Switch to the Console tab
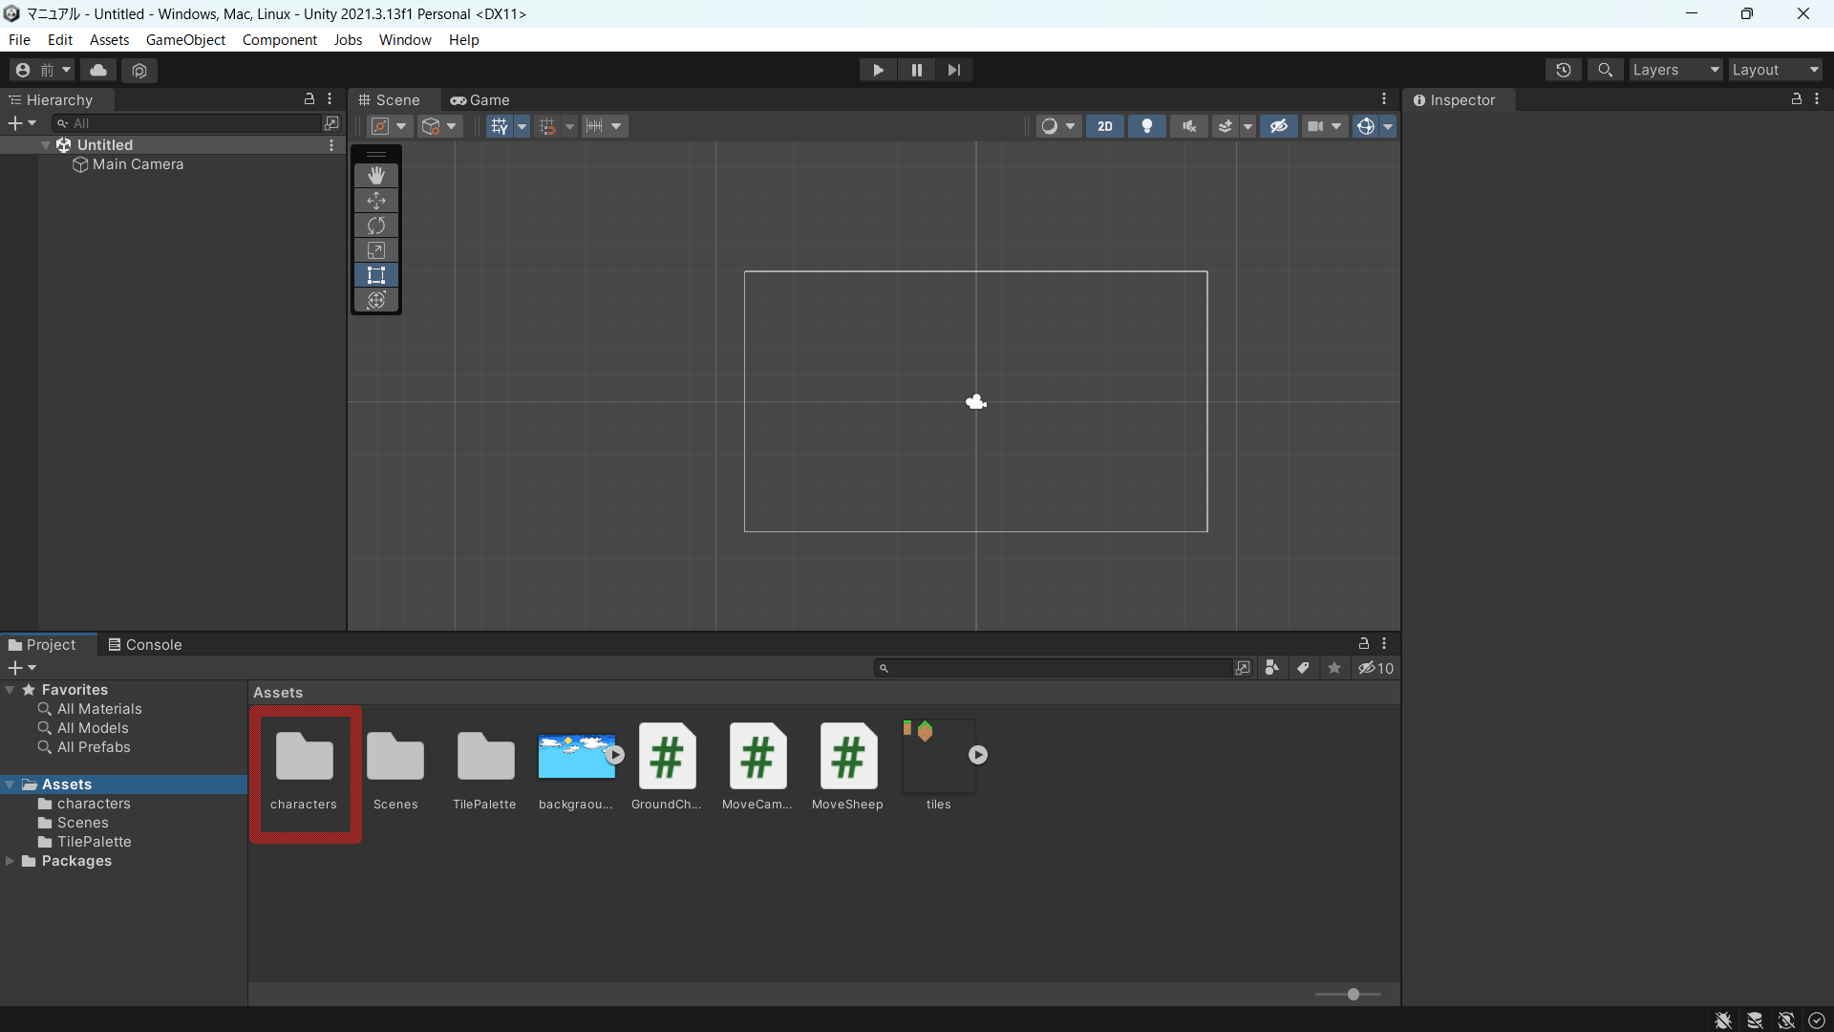Screen dimensions: 1834x1032 (144, 645)
